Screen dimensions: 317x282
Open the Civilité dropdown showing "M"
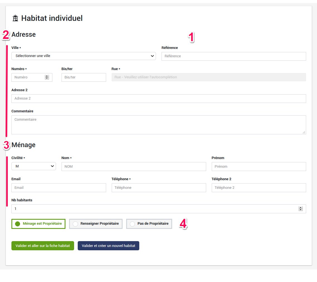[33, 166]
